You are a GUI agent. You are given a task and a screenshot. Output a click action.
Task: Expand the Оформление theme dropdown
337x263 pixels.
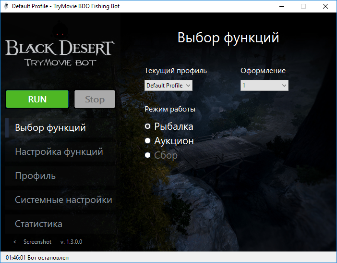coord(265,86)
